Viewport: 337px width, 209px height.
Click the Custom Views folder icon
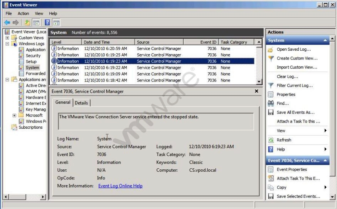pos(14,38)
